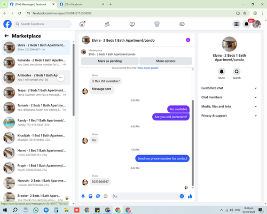Screen dimensions: 267x214
Task: Open the Facebook home feed icon
Action: tap(82, 24)
